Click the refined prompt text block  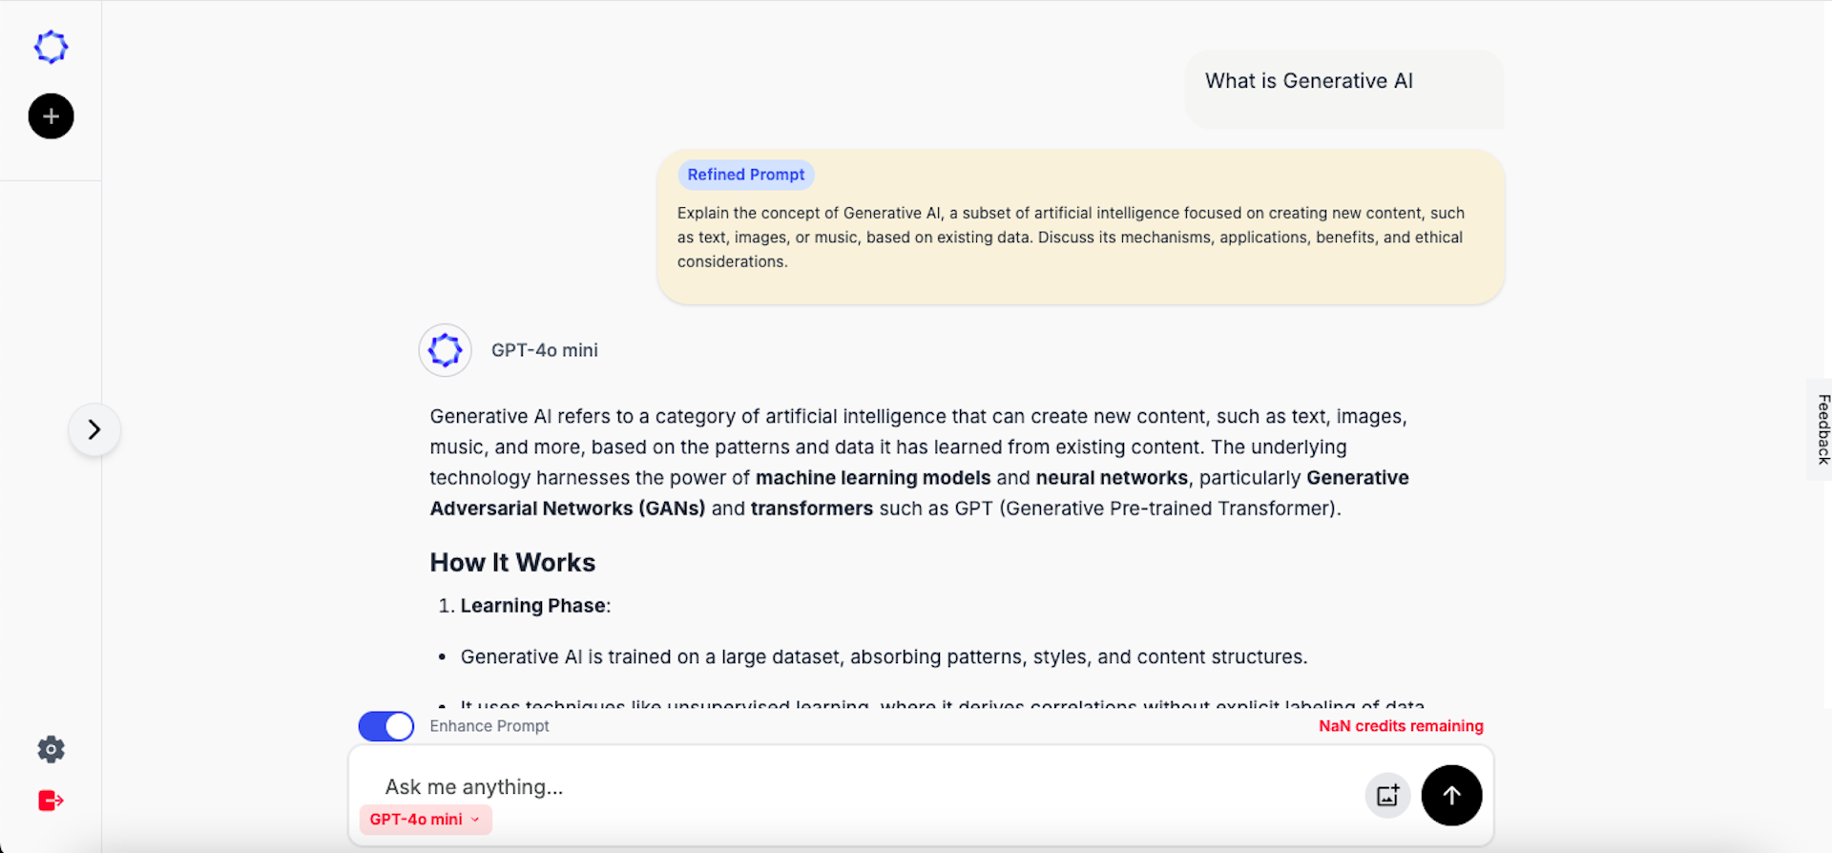(1070, 238)
